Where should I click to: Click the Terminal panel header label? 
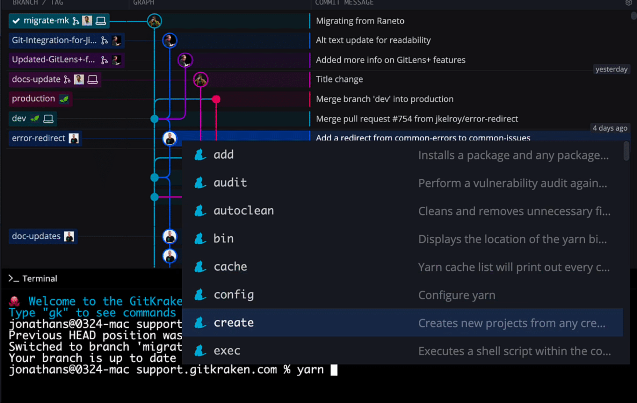[40, 278]
